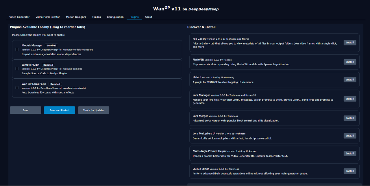Viewport: 370px width, 186px height.
Task: Click the Lora Multipliers UI plugin name
Action: tap(204, 134)
